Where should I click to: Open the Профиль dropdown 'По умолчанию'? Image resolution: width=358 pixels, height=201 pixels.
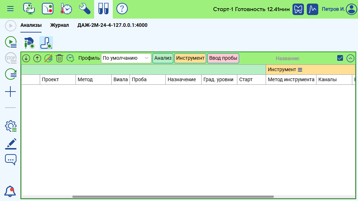pyautogui.click(x=126, y=58)
